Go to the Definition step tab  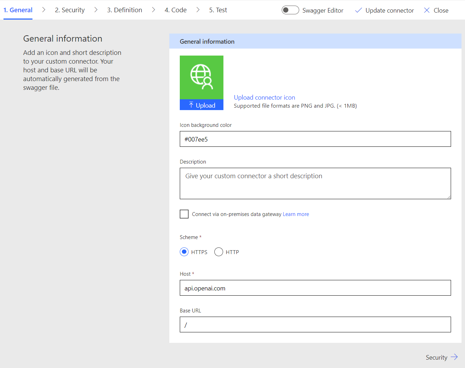125,10
